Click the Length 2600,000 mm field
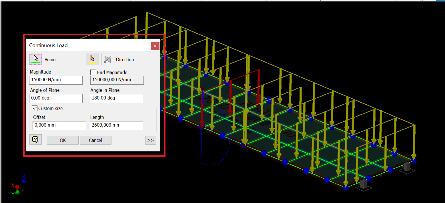Image resolution: width=445 pixels, height=203 pixels. point(116,125)
